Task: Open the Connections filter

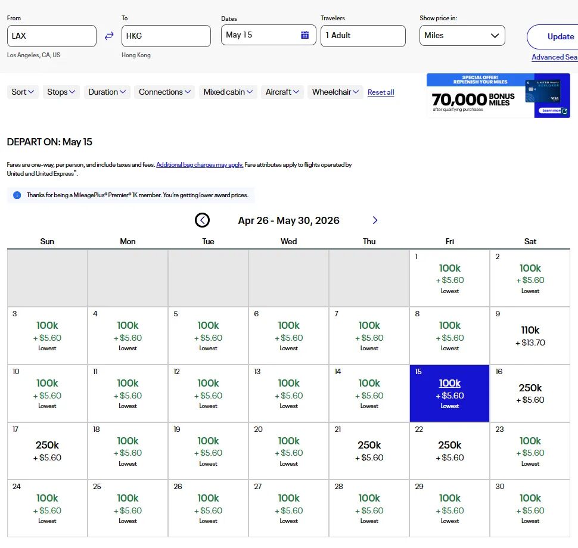Action: point(164,92)
